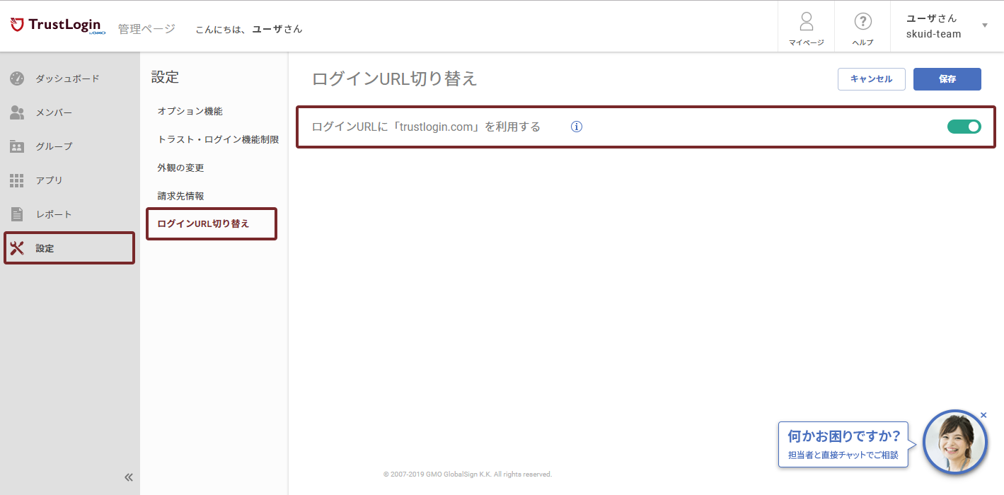Expand the skuid-team user dropdown arrow
Viewport: 1004px width, 495px height.
pyautogui.click(x=985, y=26)
